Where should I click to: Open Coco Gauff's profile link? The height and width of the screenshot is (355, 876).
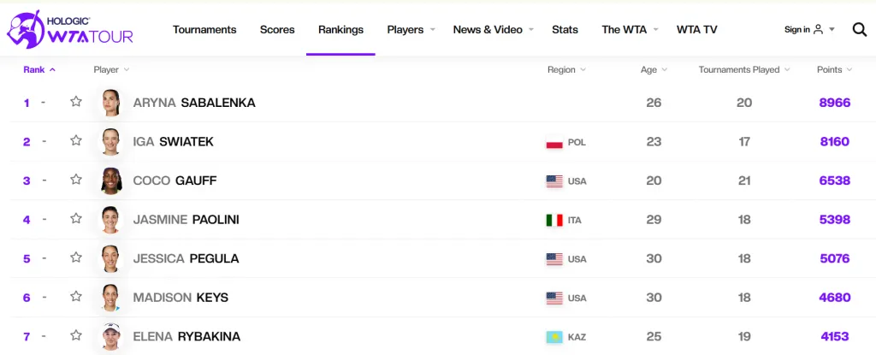point(175,180)
